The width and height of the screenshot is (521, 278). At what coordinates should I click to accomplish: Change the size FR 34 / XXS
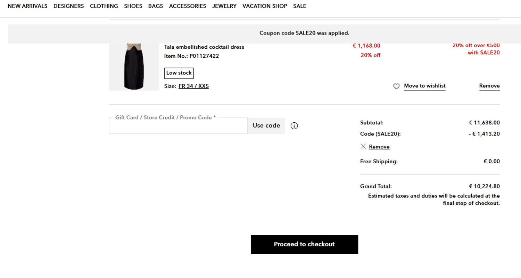(x=193, y=86)
